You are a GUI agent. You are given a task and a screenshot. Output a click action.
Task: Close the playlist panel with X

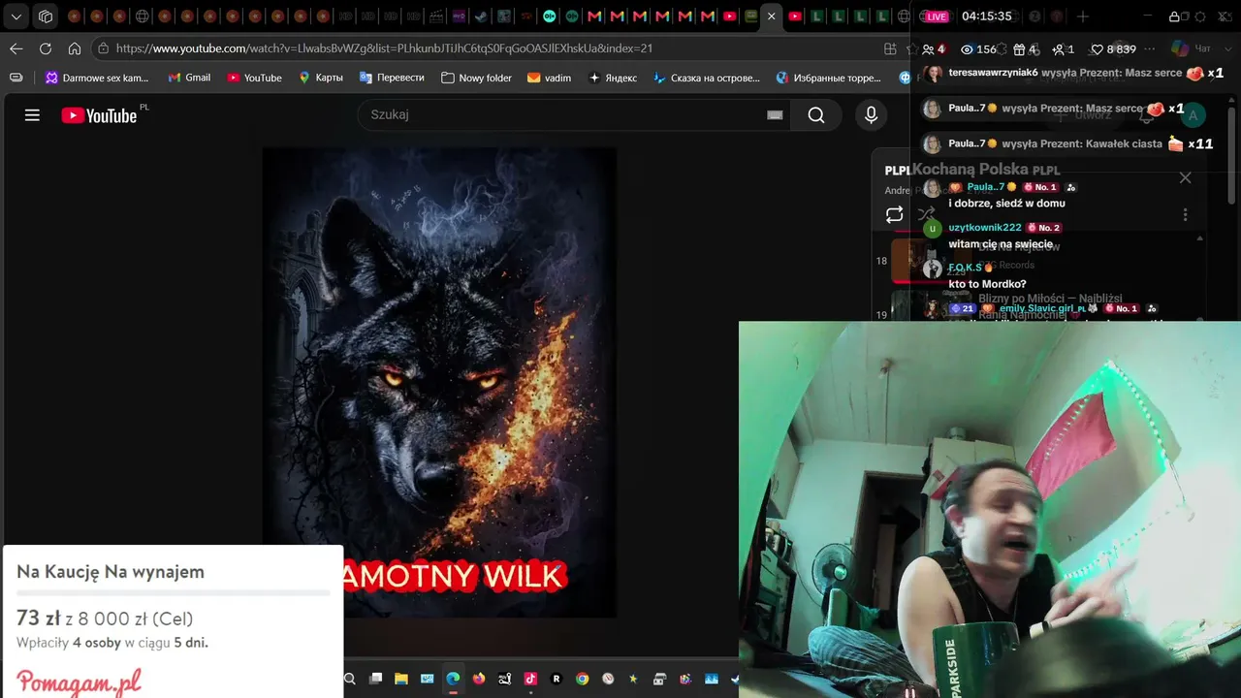1185,177
